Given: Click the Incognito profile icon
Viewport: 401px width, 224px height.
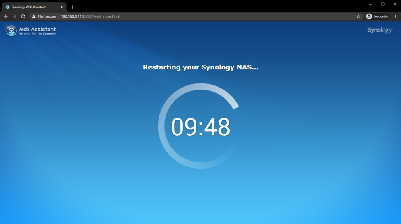Looking at the screenshot, I should tap(369, 16).
